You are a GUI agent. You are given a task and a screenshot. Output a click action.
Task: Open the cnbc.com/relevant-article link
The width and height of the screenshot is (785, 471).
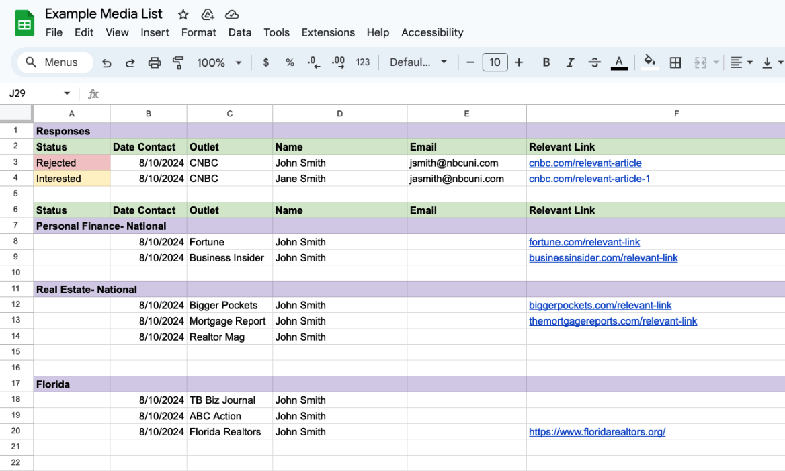585,163
